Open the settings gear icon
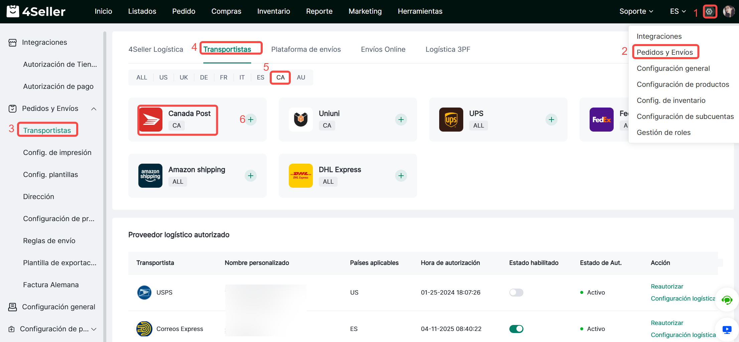The image size is (739, 342). (709, 12)
